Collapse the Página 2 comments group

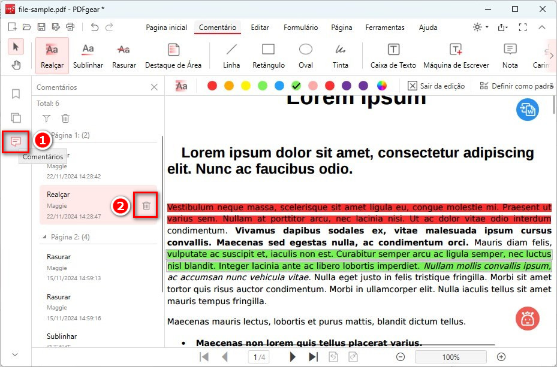(45, 236)
